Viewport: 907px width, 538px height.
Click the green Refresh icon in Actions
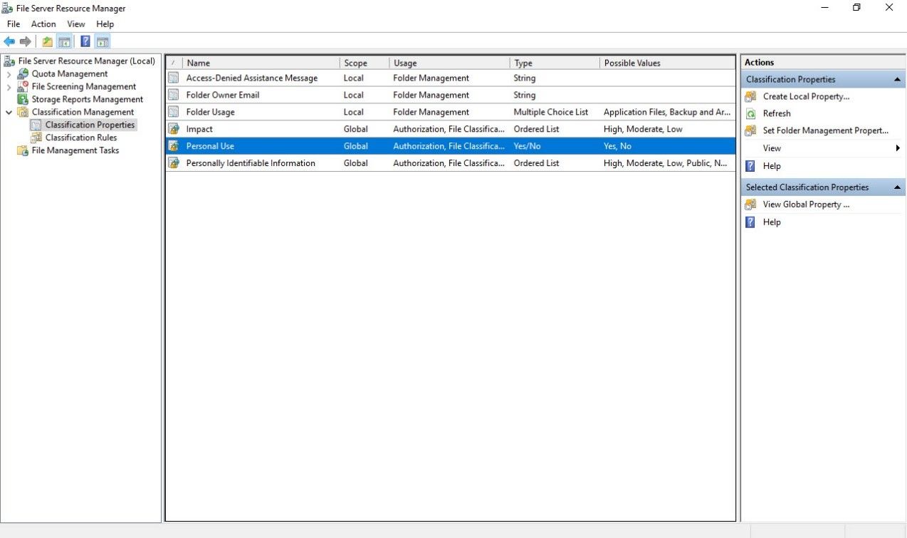pyautogui.click(x=750, y=113)
